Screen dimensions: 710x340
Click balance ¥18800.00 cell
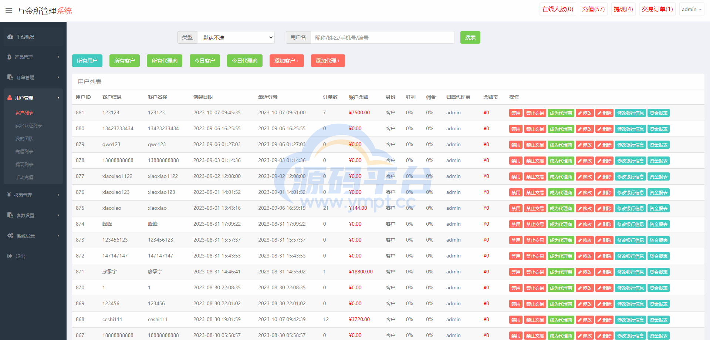(x=361, y=272)
